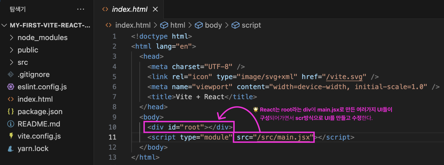Click the type="module" attribute
This screenshot has height=165, width=444.
tap(206, 137)
